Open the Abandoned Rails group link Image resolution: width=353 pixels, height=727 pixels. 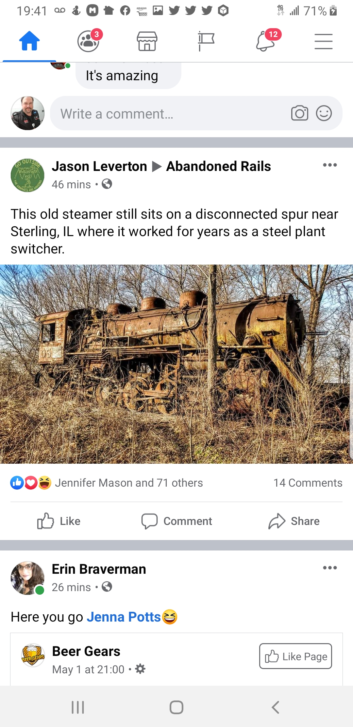219,166
